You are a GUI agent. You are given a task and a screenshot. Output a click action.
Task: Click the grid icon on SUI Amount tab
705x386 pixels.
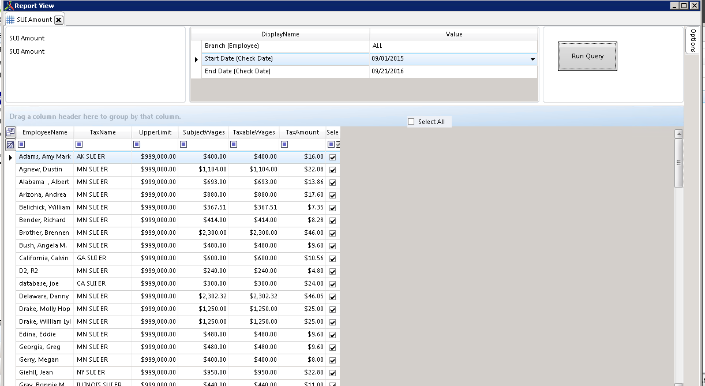pos(10,20)
